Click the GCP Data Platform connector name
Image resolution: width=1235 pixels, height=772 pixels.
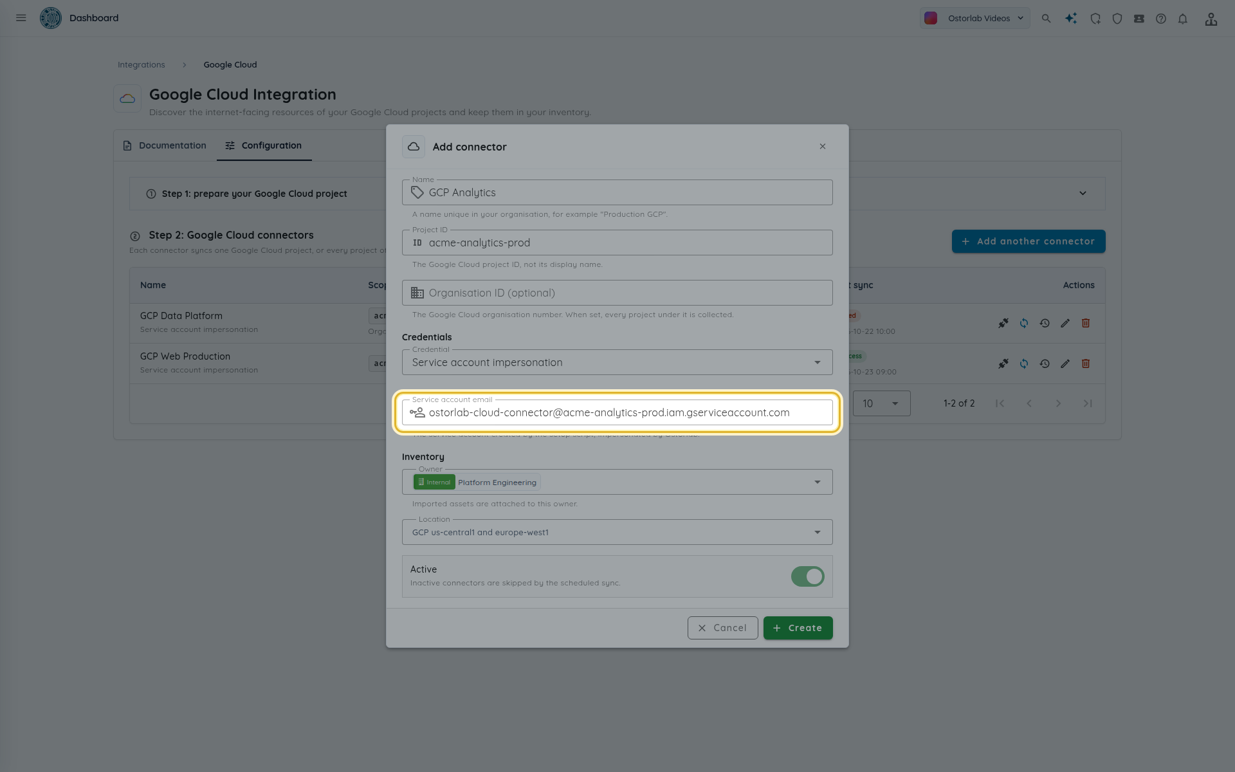[x=181, y=316]
